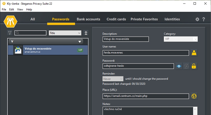Open the Title sort dropdown
Screen dimensions: 211x115
click(x=65, y=33)
